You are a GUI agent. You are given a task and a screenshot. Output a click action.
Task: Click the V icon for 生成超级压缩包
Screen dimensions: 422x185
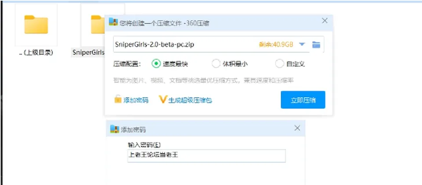point(163,100)
